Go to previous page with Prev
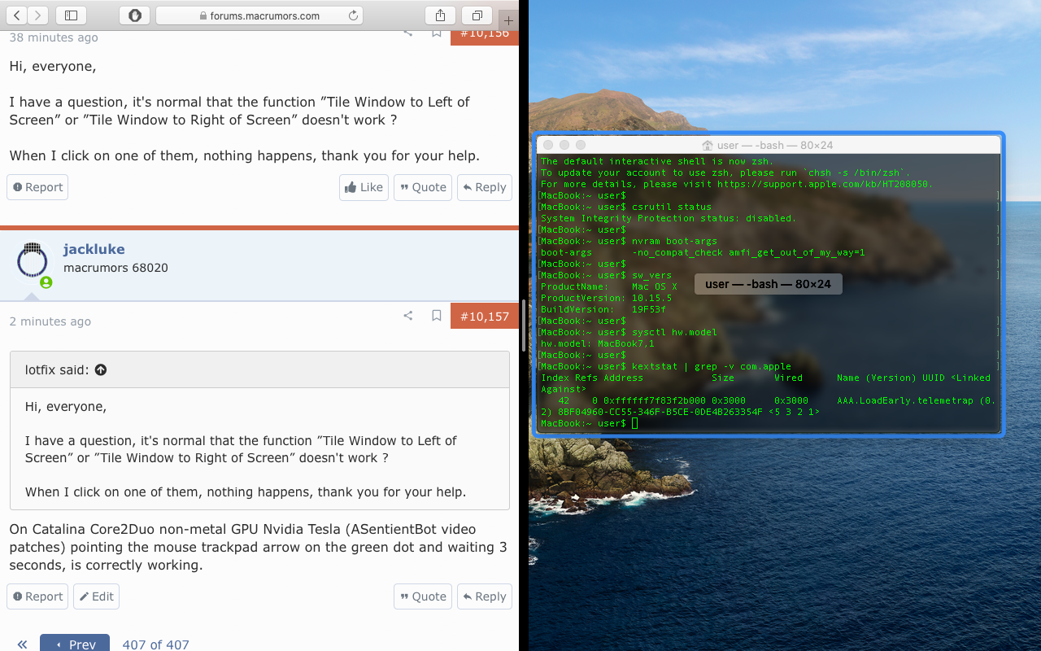Screen dimensions: 1041x651 click(x=74, y=644)
